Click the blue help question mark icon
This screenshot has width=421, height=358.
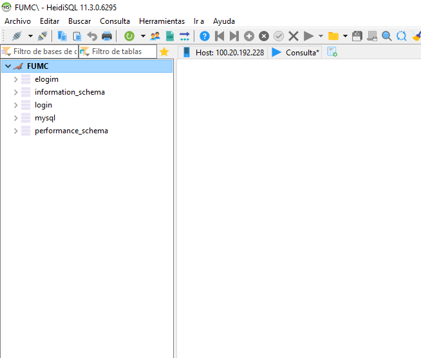pyautogui.click(x=205, y=36)
